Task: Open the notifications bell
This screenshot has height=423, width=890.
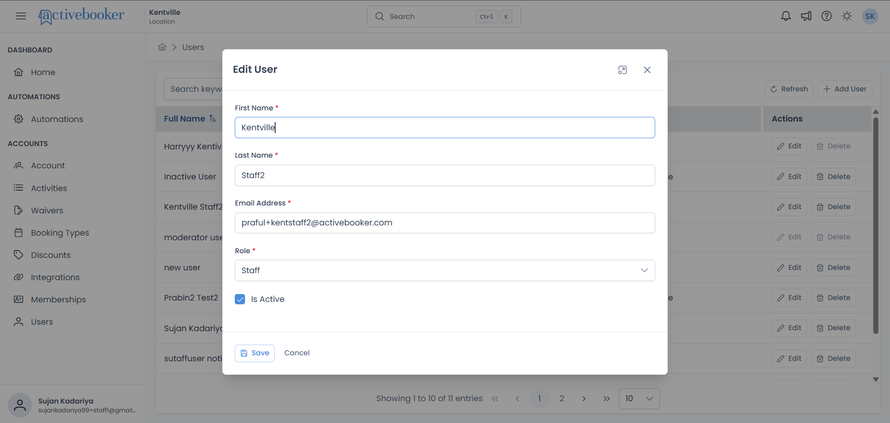Action: [786, 16]
